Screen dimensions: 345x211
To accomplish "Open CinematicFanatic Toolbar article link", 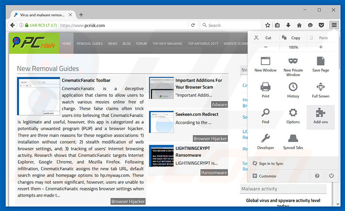I will (86, 80).
